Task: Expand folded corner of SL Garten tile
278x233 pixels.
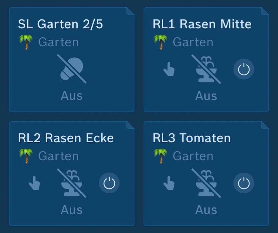Action: click(x=130, y=11)
